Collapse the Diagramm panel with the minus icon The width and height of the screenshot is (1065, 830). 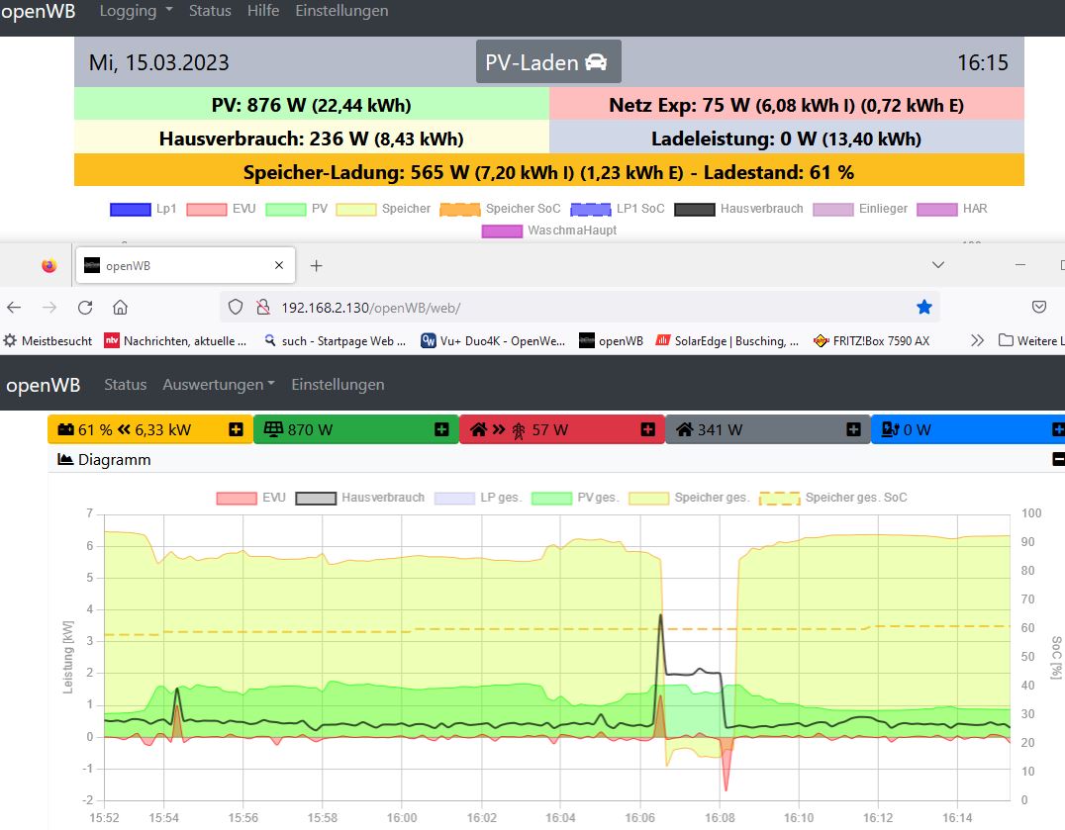click(1058, 459)
